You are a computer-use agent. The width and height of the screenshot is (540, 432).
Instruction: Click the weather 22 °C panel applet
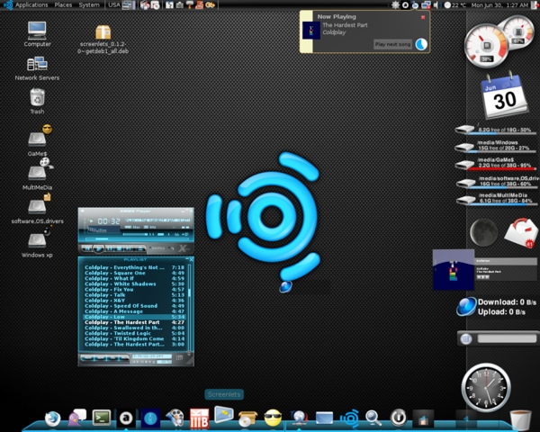point(455,4)
